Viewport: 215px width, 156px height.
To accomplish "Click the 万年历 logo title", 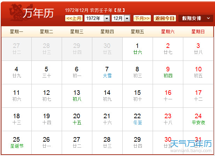I will click(x=38, y=13).
